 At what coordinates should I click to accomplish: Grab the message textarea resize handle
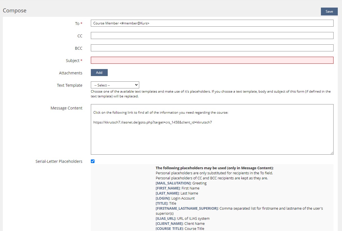(x=332, y=153)
